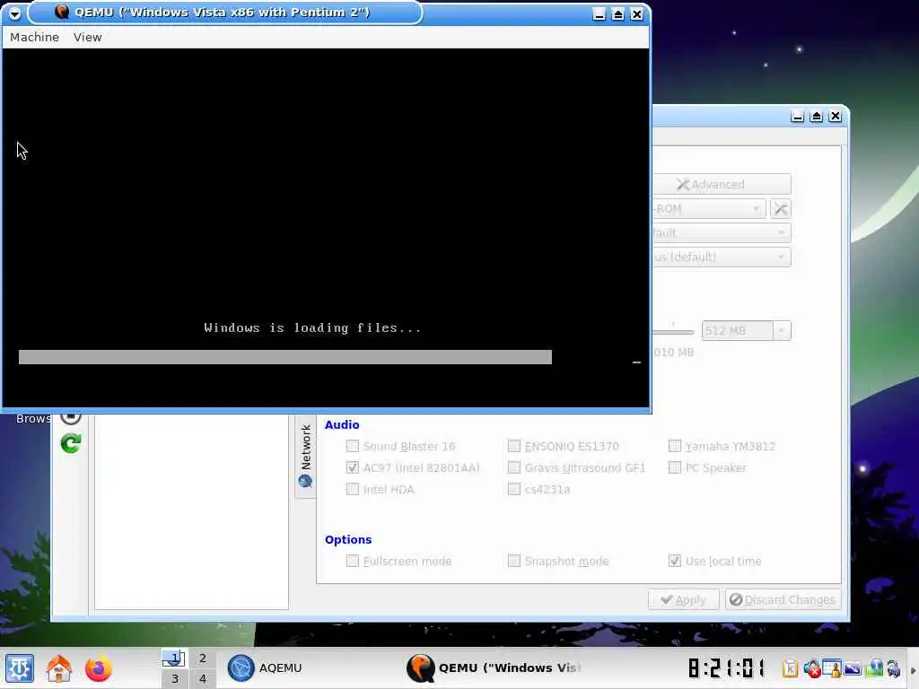Open the -ROM boot device dropdown
The width and height of the screenshot is (919, 689).
click(709, 208)
